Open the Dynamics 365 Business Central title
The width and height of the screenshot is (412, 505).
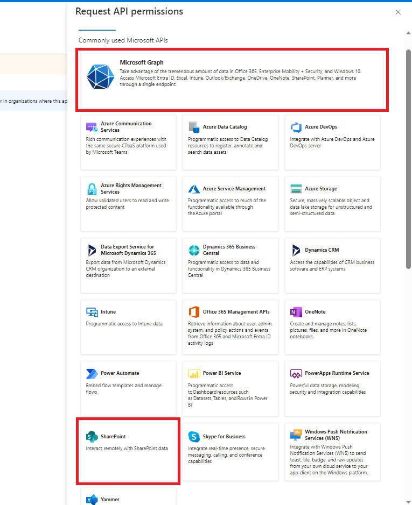tap(229, 250)
